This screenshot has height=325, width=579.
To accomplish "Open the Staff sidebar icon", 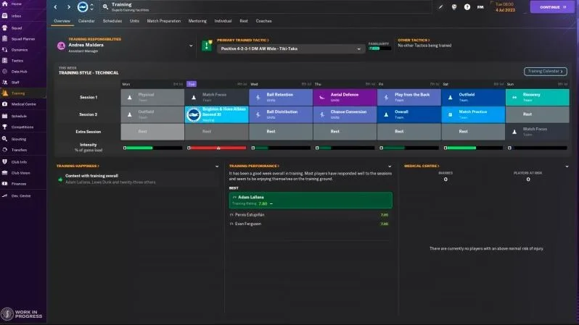I will pyautogui.click(x=5, y=83).
